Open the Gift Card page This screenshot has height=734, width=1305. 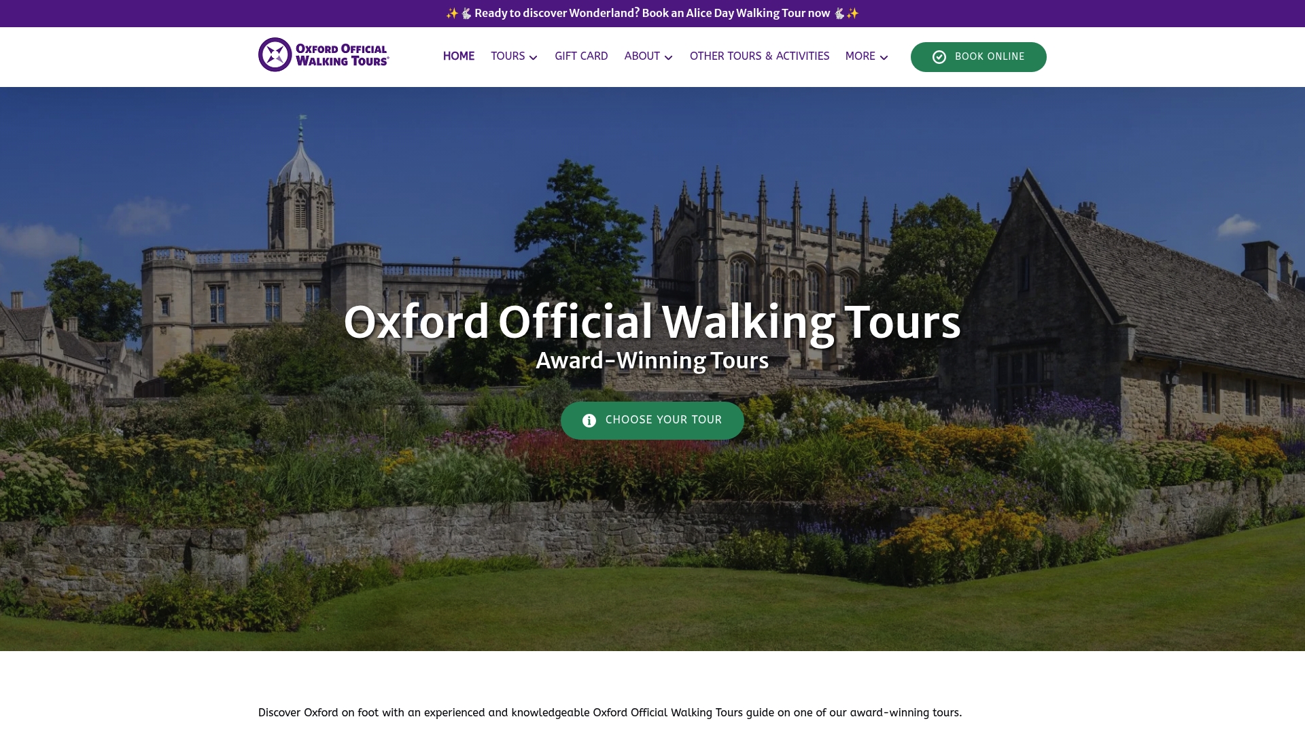(x=581, y=56)
